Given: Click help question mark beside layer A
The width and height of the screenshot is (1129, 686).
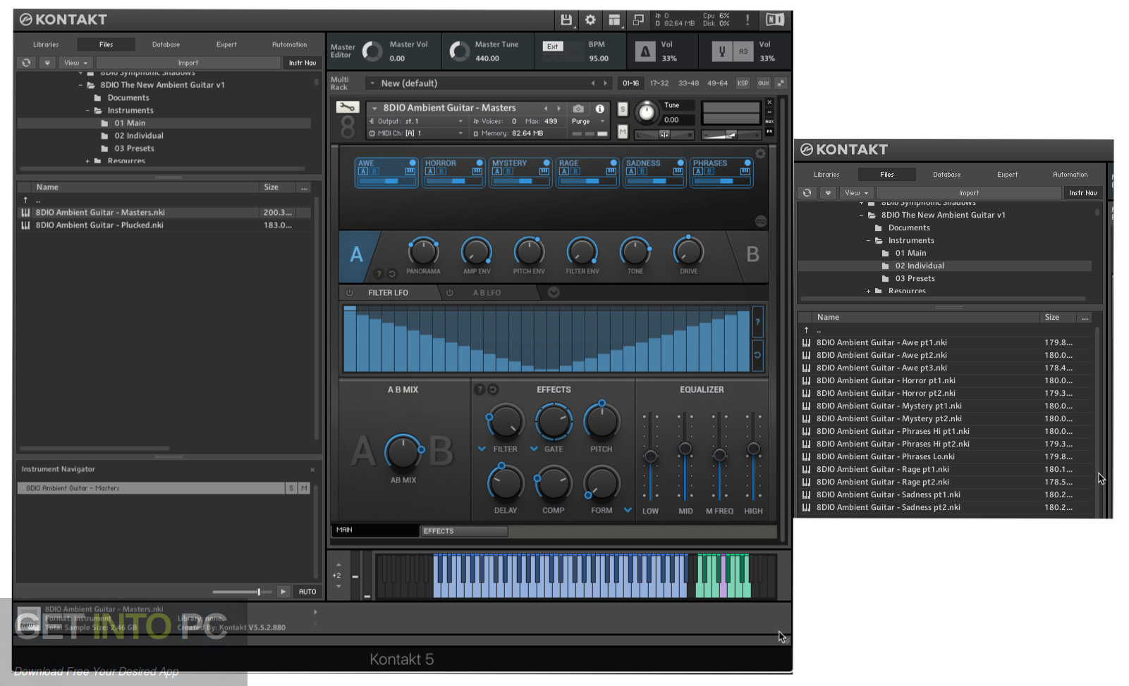Looking at the screenshot, I should (x=379, y=273).
